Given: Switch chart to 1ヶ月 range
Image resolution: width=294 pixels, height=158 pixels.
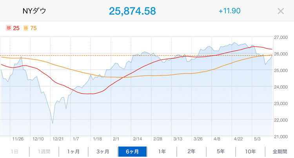Looking at the screenshot, I should tap(74, 151).
